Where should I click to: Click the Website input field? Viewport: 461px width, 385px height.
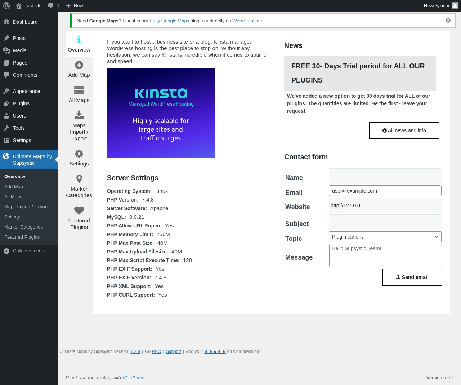coord(385,205)
